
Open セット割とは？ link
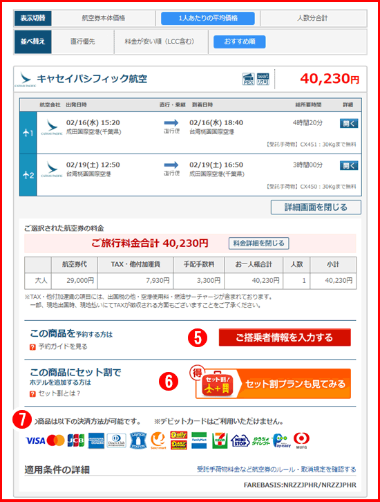click(59, 393)
